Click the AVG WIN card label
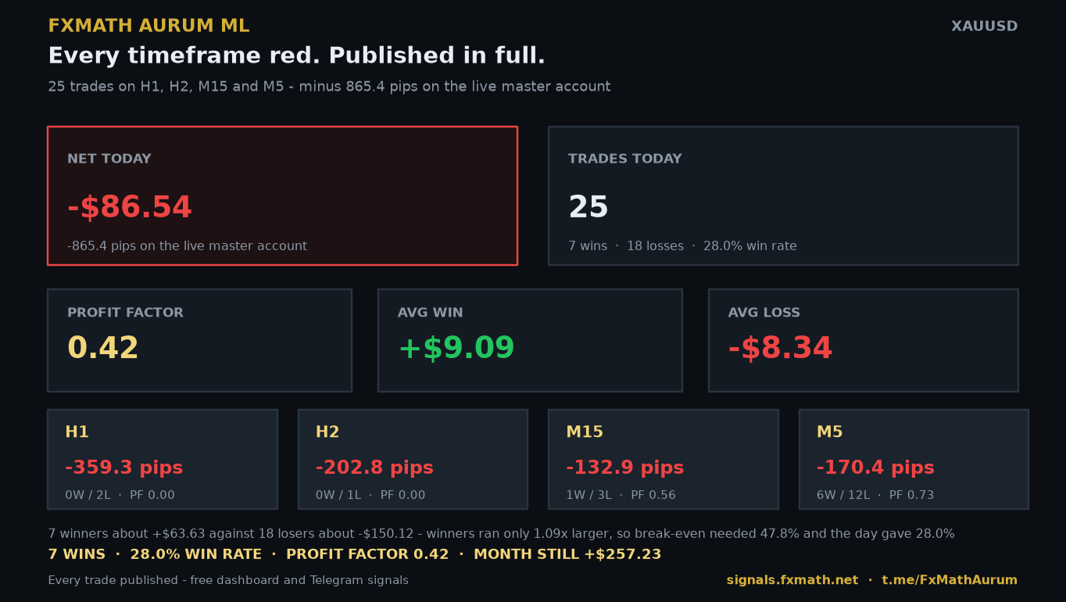The width and height of the screenshot is (1066, 602). (431, 313)
